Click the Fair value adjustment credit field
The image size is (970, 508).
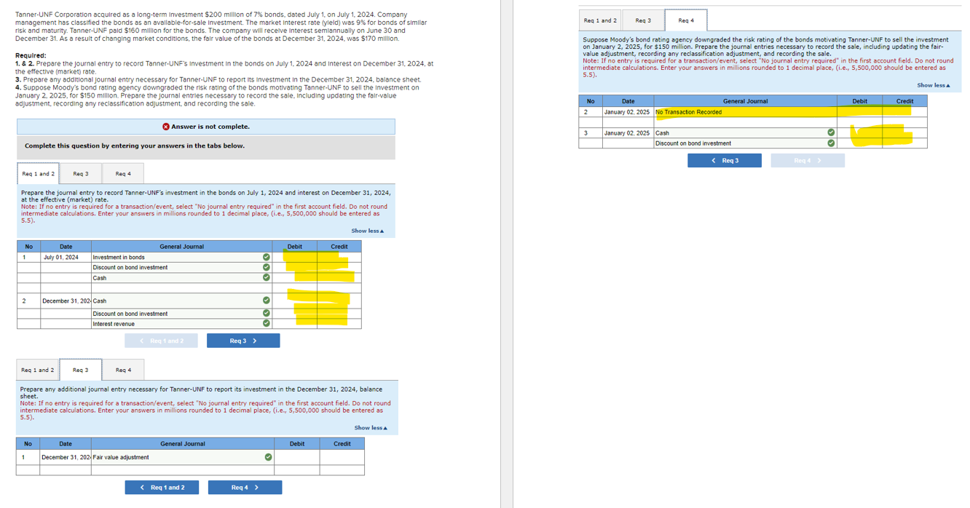click(342, 457)
